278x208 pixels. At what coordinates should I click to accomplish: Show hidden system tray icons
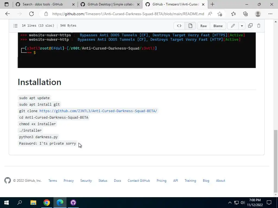point(230,203)
